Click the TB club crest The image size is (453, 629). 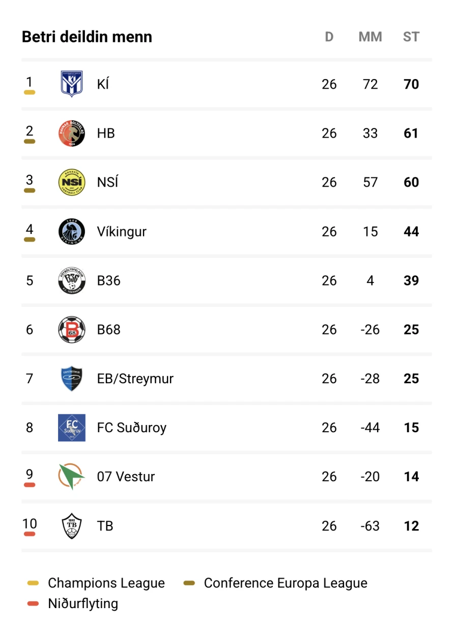(x=72, y=526)
